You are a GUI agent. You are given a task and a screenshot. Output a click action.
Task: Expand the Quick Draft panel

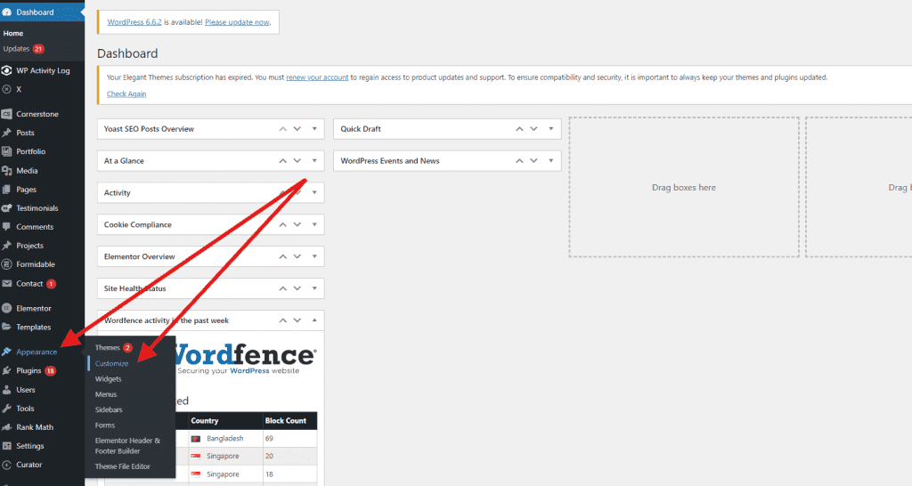point(550,129)
